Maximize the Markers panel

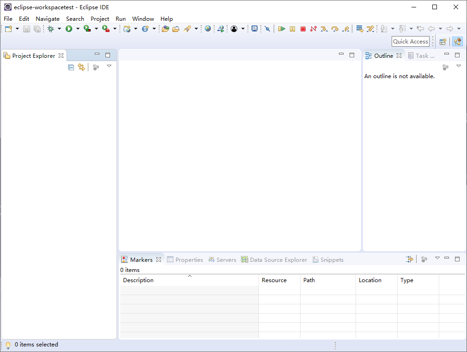coord(457,259)
